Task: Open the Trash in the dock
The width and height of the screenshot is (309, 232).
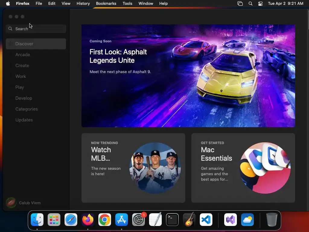Action: point(272,220)
